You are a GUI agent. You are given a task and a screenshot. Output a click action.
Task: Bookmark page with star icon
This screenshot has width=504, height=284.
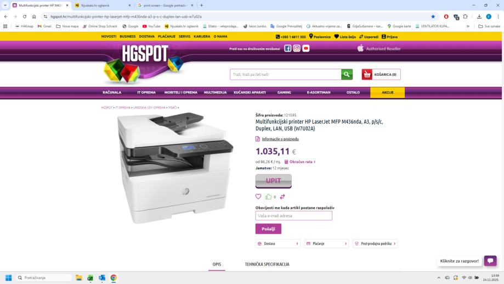(433, 16)
